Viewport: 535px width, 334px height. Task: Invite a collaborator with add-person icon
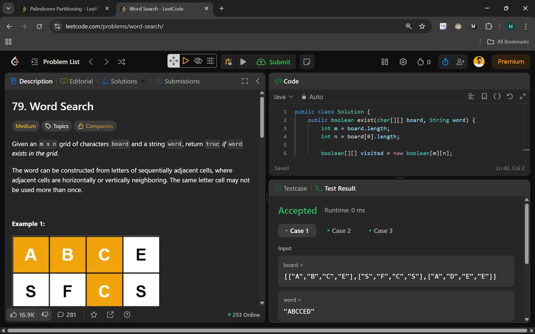point(460,62)
